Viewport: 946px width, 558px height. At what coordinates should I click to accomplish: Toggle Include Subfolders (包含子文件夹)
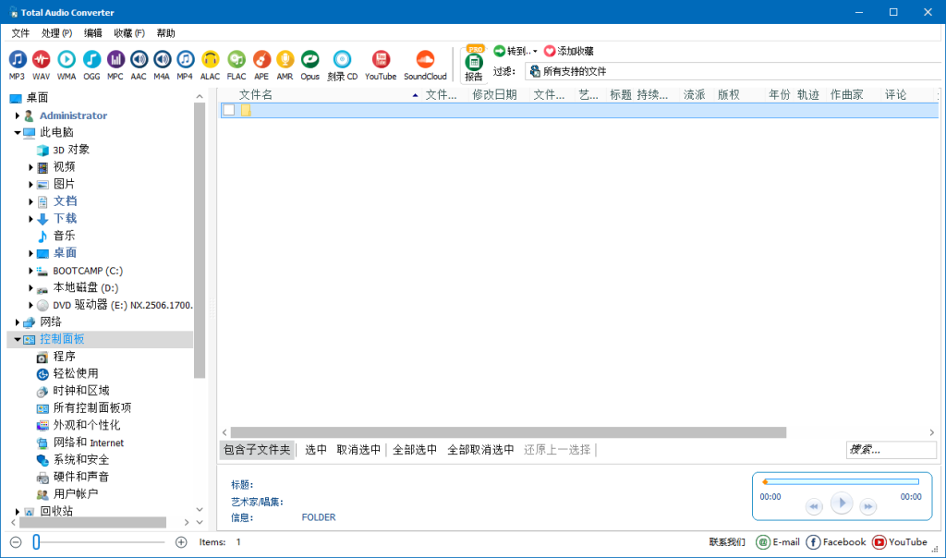(257, 449)
